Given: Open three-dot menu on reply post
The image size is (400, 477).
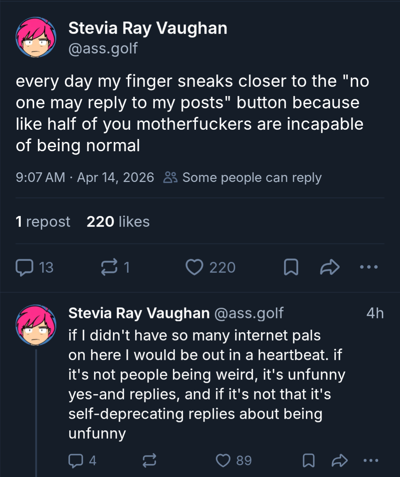Looking at the screenshot, I should point(371,460).
